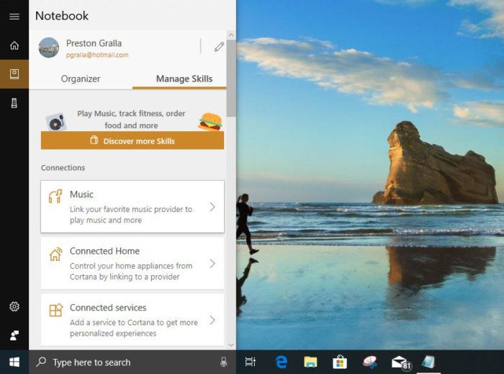The height and width of the screenshot is (374, 504).
Task: Click Discover more Skills button
Action: pos(132,141)
